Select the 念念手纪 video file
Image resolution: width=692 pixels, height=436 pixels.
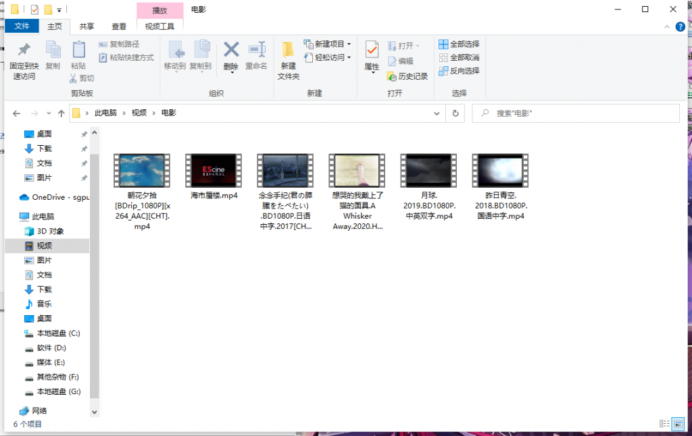click(x=286, y=192)
